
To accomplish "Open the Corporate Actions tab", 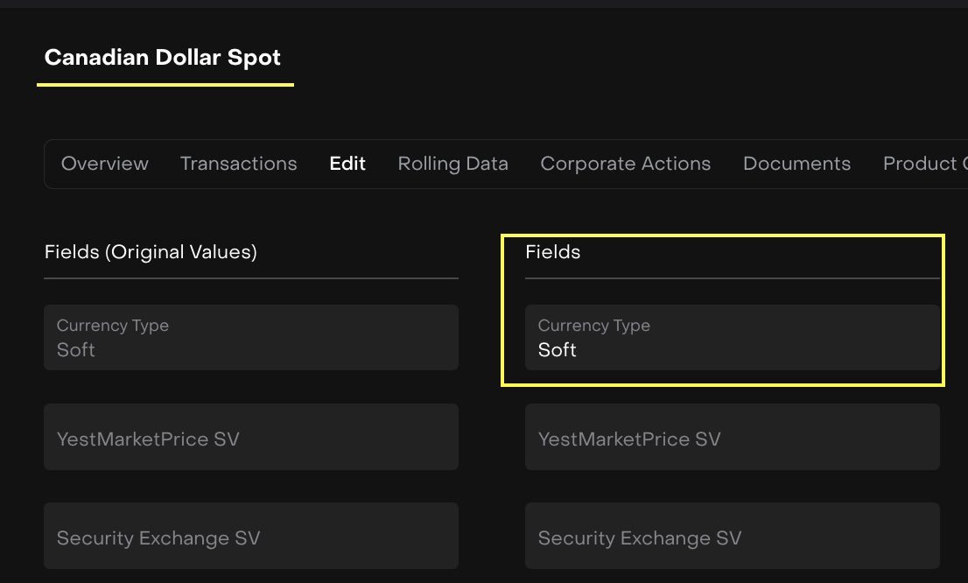I will tap(625, 164).
